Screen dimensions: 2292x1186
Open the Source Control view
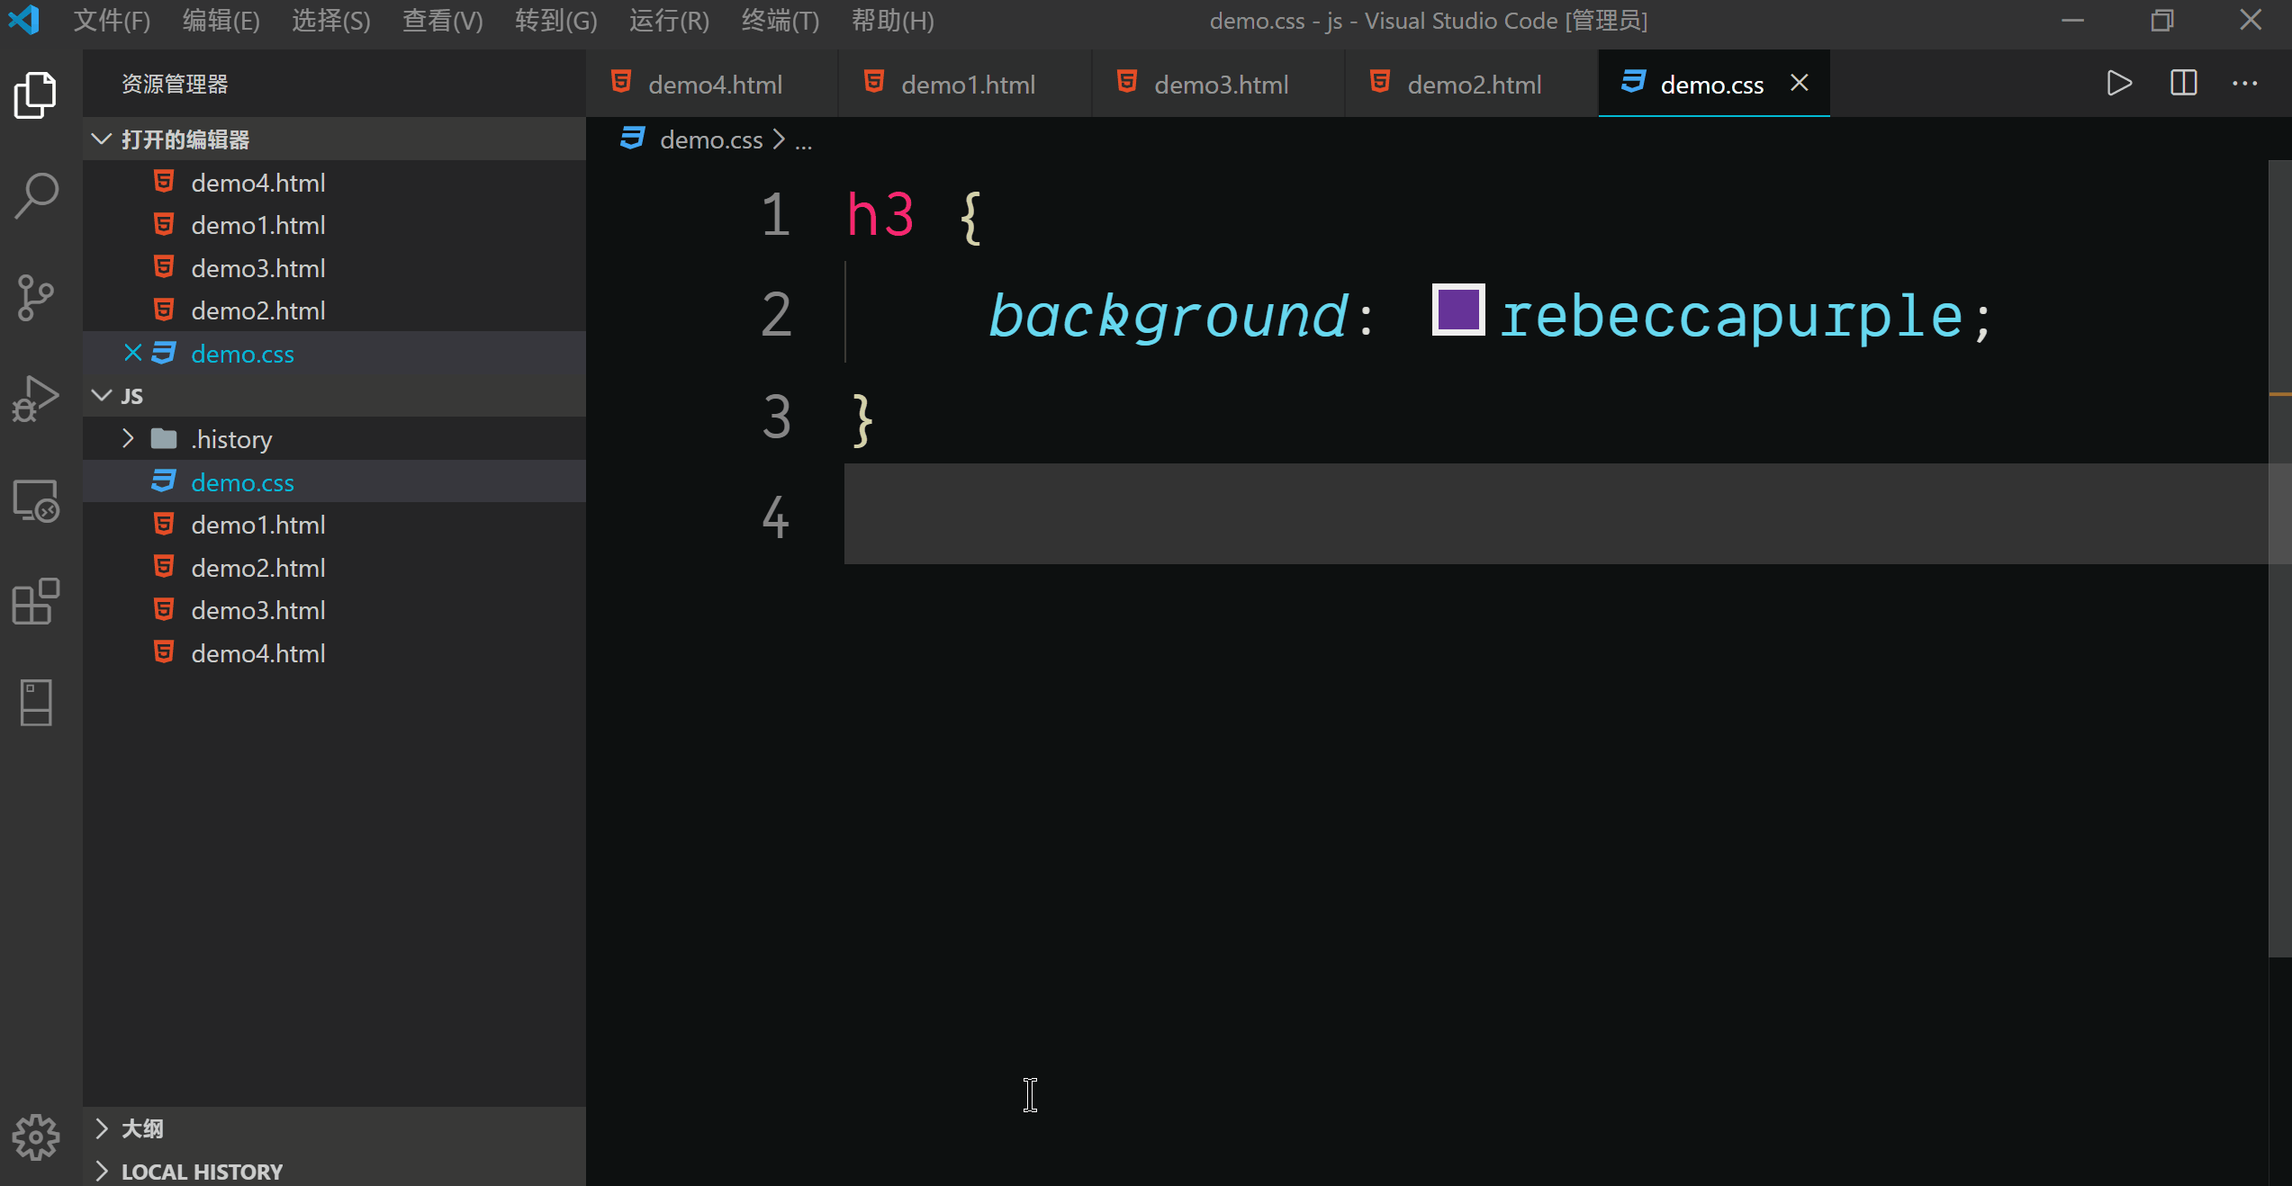[36, 297]
